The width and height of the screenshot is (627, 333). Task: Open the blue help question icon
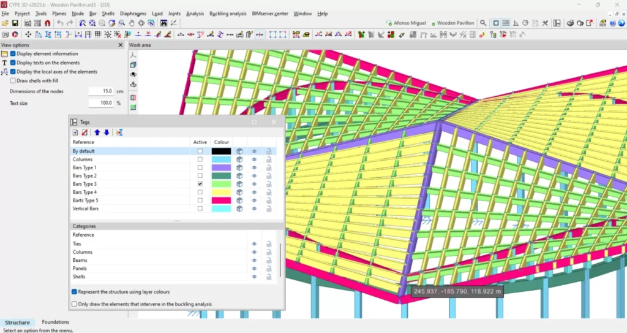point(612,23)
